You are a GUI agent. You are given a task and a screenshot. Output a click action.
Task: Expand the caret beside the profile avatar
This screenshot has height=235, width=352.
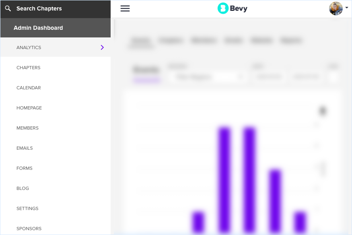pos(346,8)
